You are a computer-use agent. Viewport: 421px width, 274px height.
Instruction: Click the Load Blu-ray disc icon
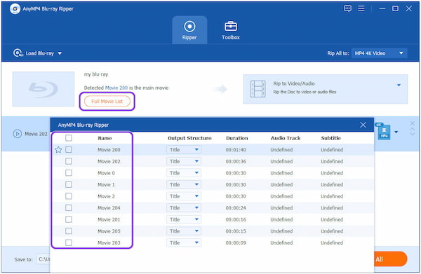tap(18, 53)
